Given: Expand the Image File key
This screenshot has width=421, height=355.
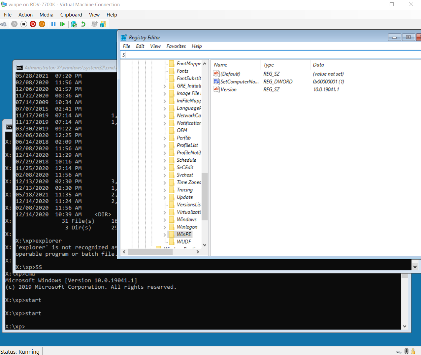Looking at the screenshot, I should coord(165,93).
